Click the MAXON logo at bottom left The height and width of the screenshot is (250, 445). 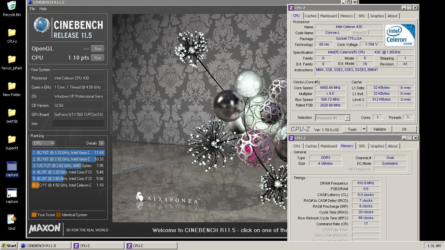click(x=45, y=228)
